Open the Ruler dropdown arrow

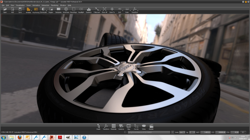point(130,11)
